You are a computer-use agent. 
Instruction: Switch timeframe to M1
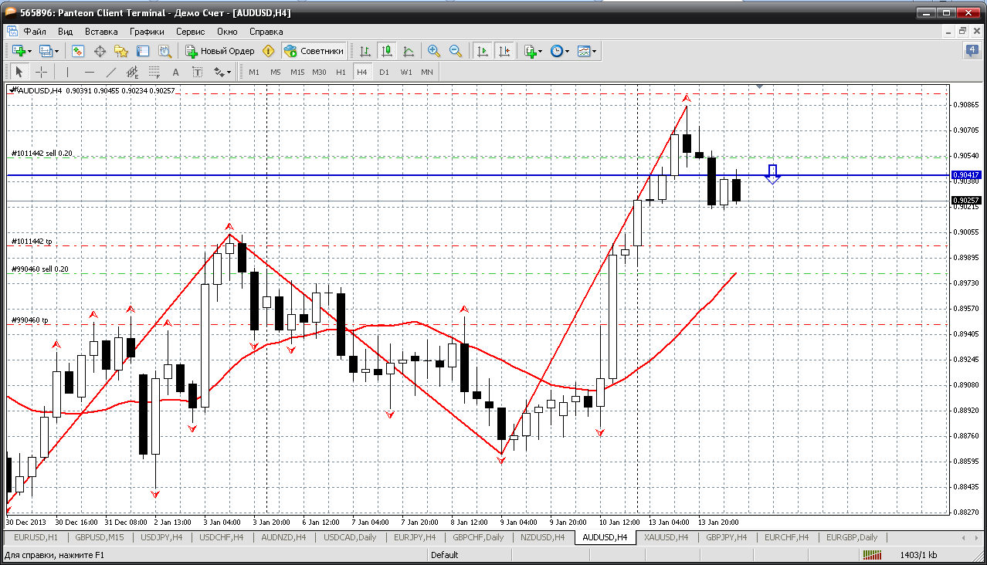[253, 72]
